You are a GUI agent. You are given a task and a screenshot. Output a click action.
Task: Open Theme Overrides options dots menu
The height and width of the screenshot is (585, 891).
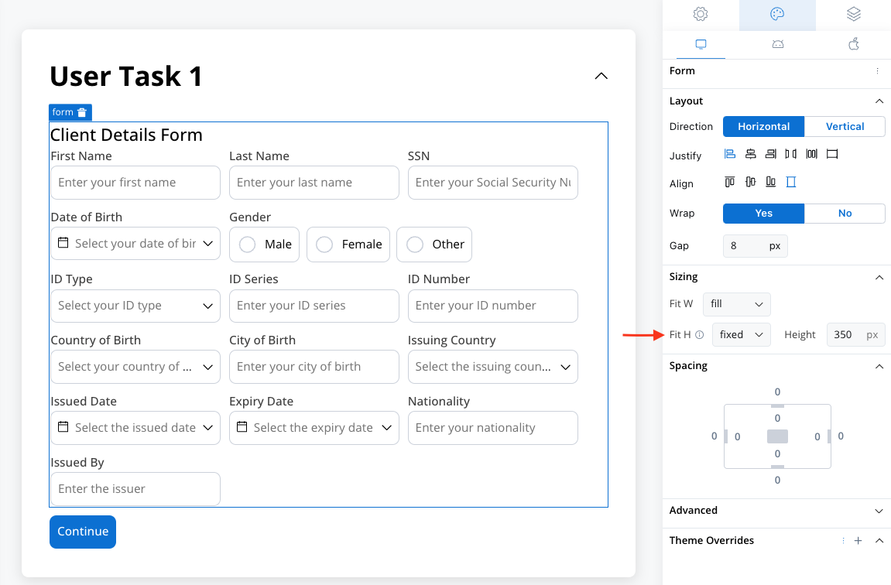[843, 541]
